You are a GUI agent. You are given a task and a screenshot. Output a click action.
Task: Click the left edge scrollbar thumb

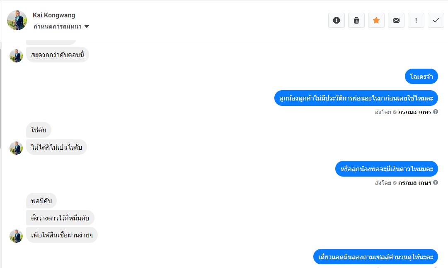coord(0,98)
